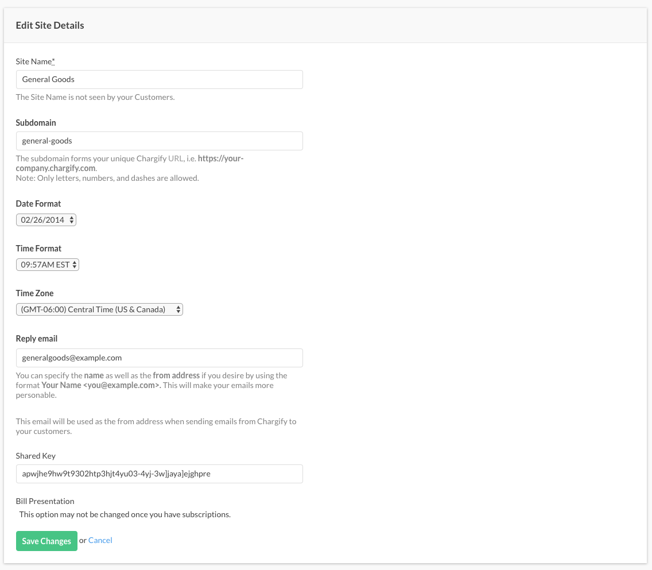Screen dimensions: 652x570
Task: Click the required asterisk beside Site Name
Action: tap(53, 61)
